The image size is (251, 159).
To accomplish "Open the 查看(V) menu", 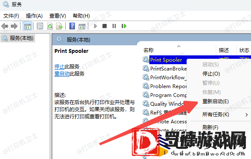I will coord(57,16).
